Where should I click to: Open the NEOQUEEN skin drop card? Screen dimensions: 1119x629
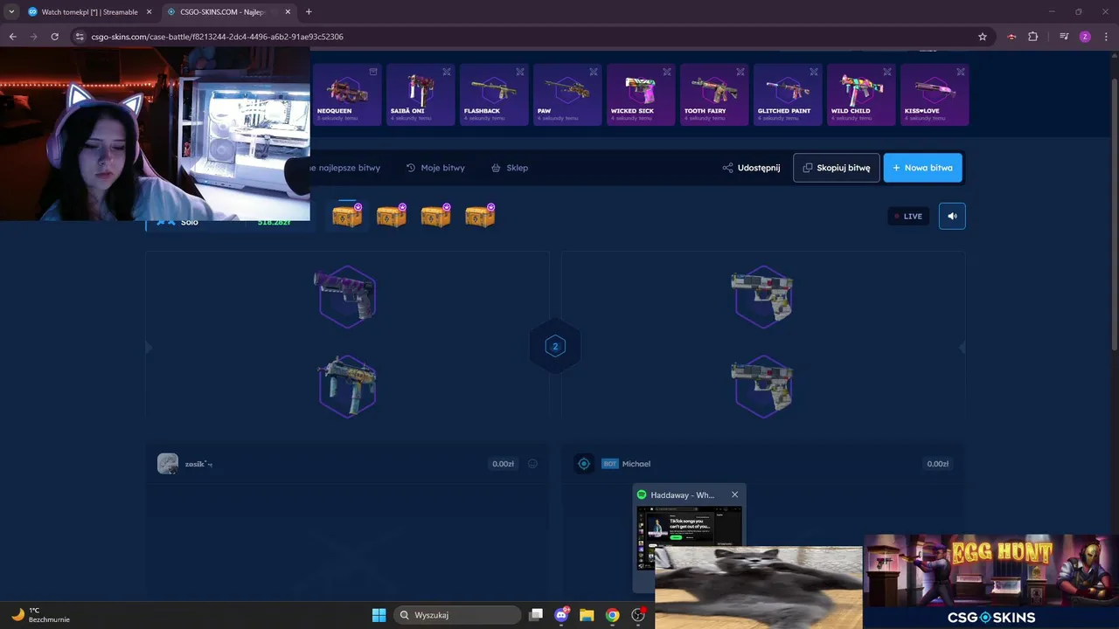click(347, 94)
